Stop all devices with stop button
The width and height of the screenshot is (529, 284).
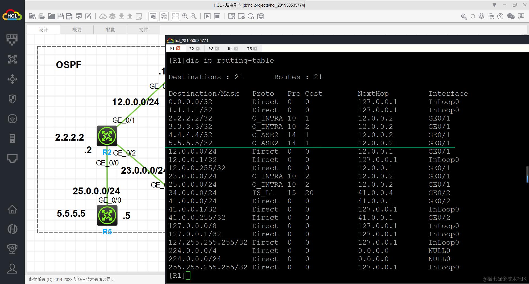tap(217, 16)
